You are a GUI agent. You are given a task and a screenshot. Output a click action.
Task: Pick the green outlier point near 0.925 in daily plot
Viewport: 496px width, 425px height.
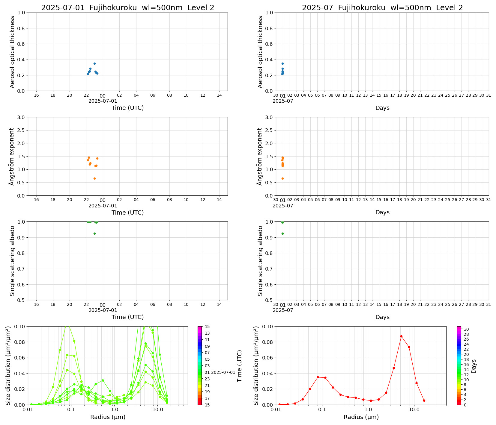click(94, 233)
